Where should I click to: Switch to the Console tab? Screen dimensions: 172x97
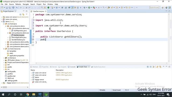pos(71,67)
